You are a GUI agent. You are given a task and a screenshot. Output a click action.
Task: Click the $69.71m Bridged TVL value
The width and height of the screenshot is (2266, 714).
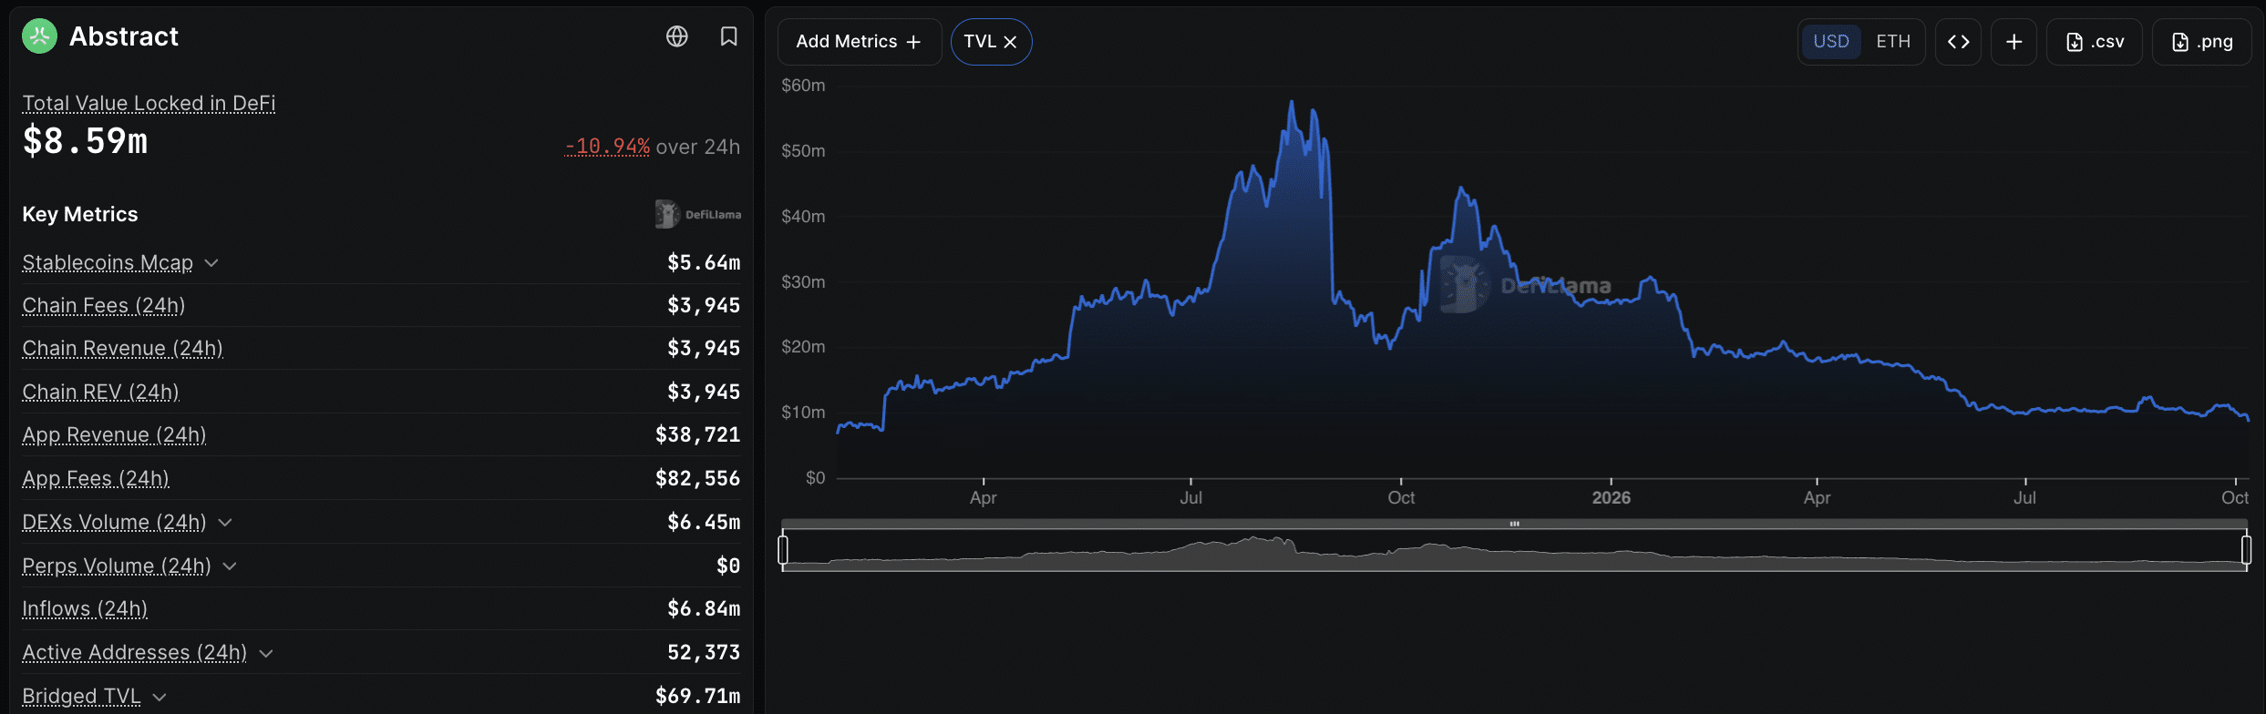tap(697, 696)
